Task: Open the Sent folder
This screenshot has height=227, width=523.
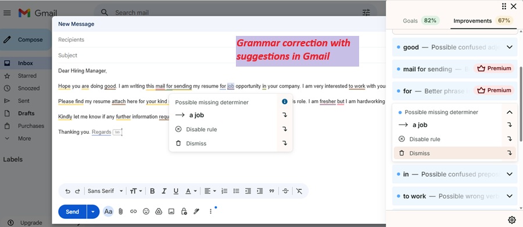Action: tap(23, 101)
